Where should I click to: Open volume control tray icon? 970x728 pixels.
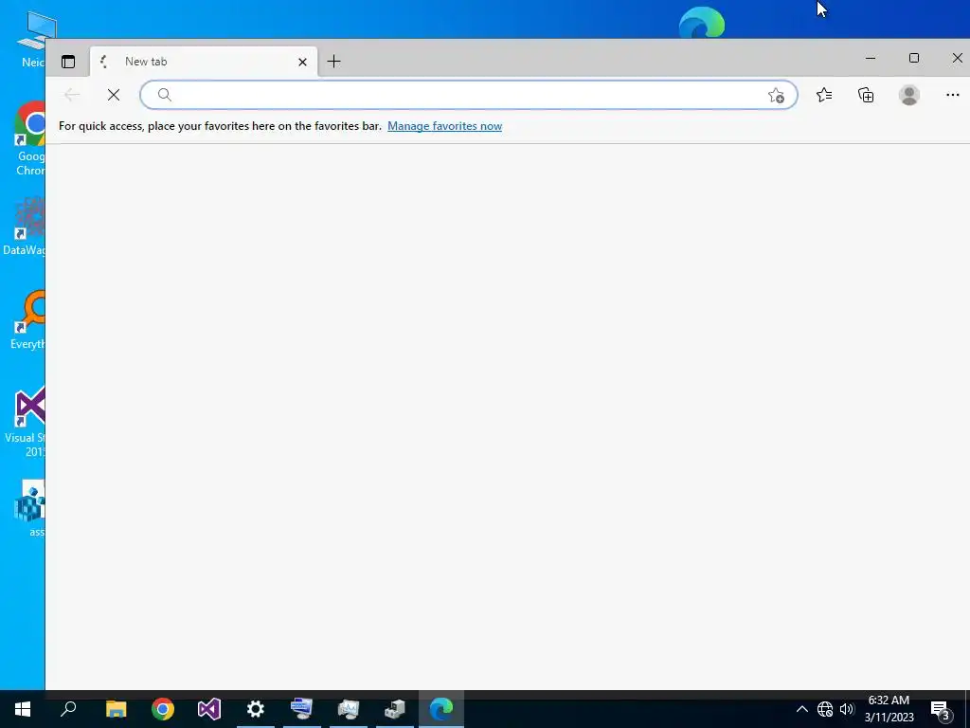point(847,709)
